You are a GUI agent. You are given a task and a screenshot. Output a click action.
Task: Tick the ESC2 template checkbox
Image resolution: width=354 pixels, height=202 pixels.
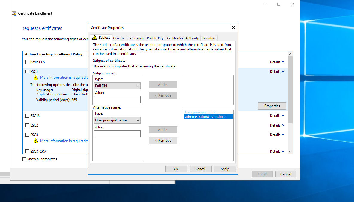pyautogui.click(x=27, y=125)
